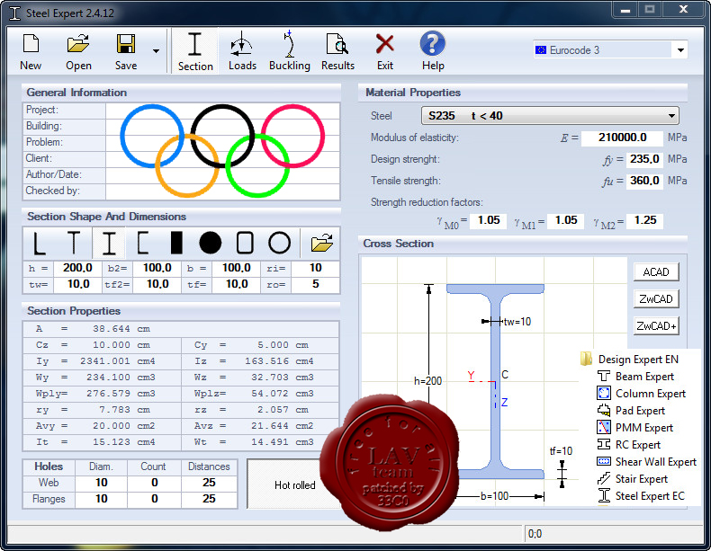The height and width of the screenshot is (551, 711).
Task: Select the solid circle section shape
Action: (211, 243)
